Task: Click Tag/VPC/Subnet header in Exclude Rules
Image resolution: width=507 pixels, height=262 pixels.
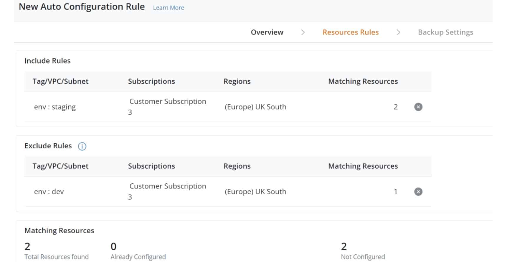Action: (60, 166)
